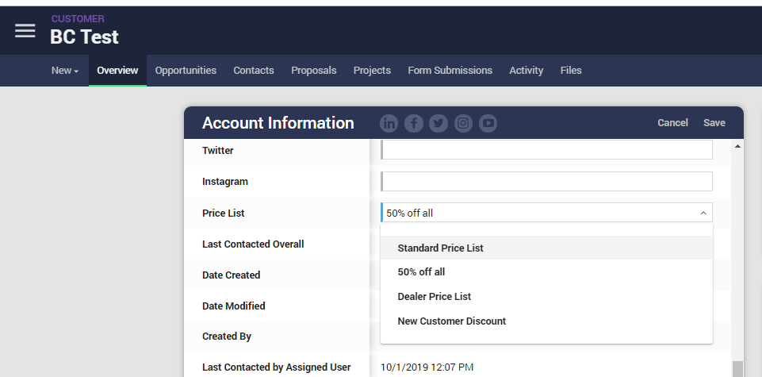The image size is (762, 377).
Task: Click the Instagram icon in header
Action: click(x=464, y=123)
